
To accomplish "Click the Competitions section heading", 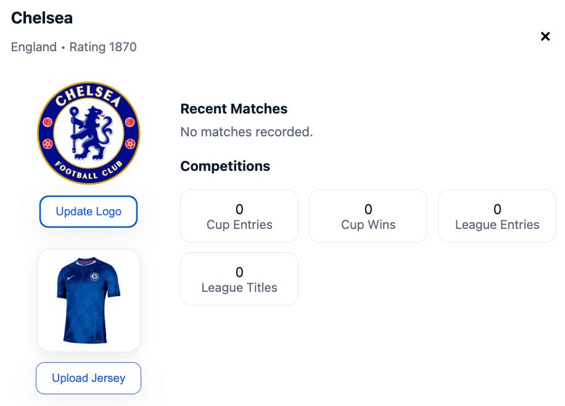I will click(225, 166).
